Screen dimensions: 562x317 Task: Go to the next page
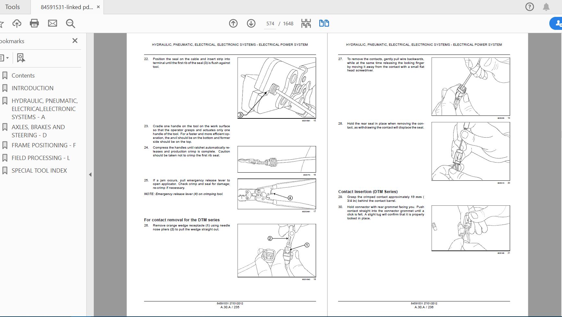pos(251,23)
